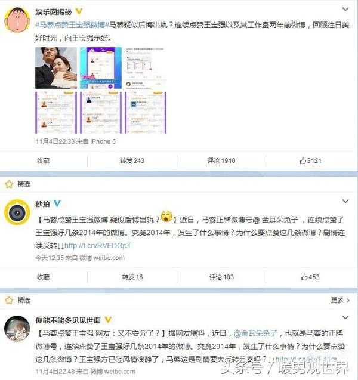Open the t.cn/RVFDGpT link

point(98,246)
